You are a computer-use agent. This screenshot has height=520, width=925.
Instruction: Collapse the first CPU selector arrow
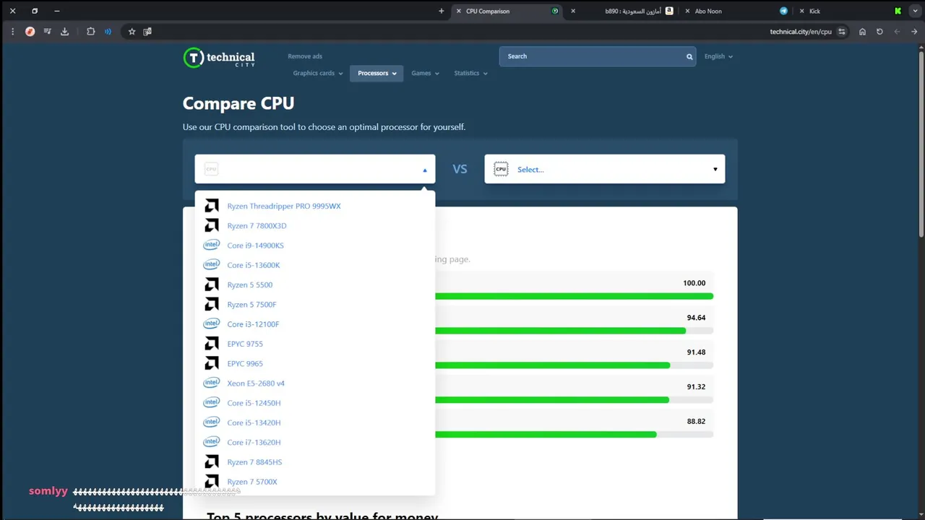coord(425,170)
